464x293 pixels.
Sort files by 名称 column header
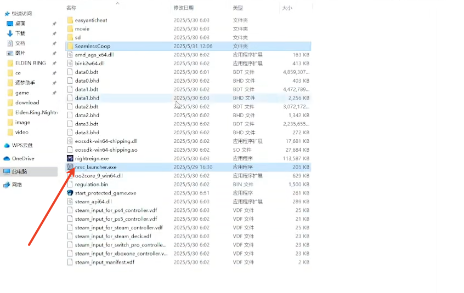tap(71, 8)
